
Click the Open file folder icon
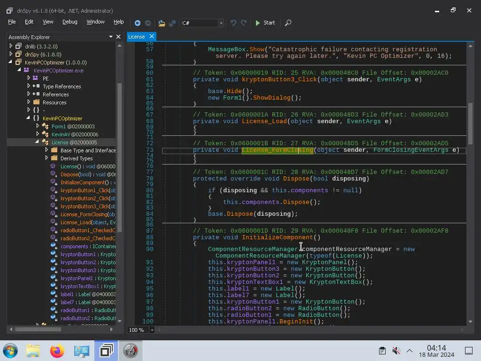(162, 23)
